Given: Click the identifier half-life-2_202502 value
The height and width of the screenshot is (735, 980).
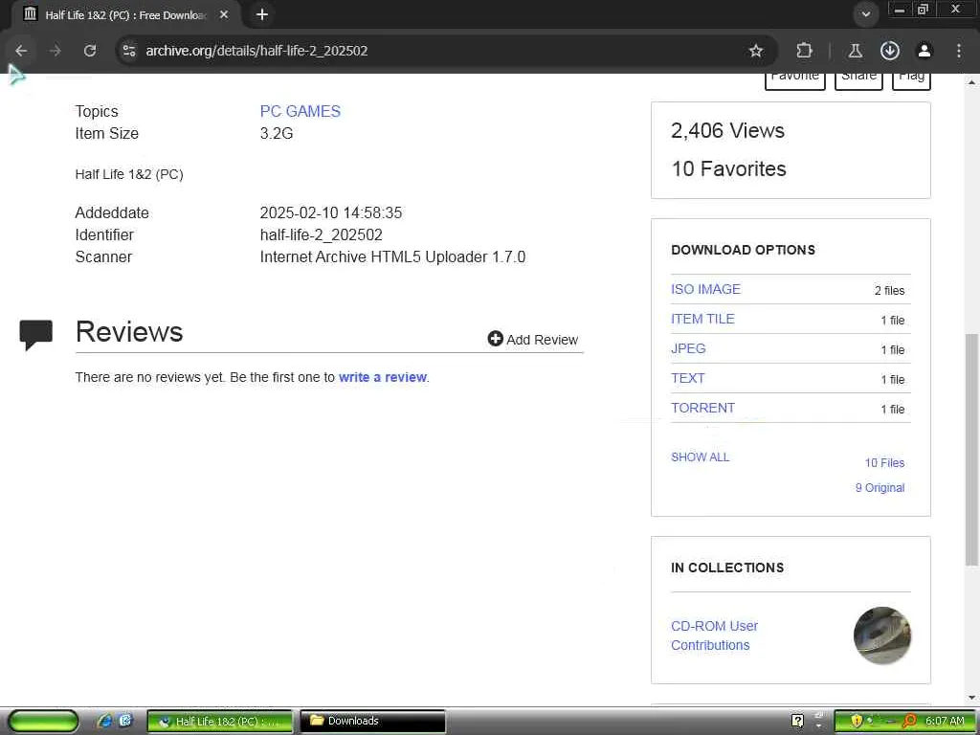Looking at the screenshot, I should coord(322,235).
